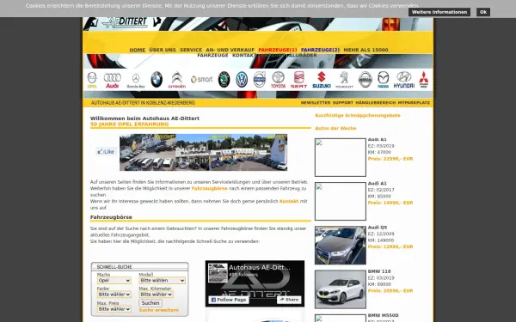Click the Volkswagen brand logo
The height and width of the screenshot is (322, 516).
pyautogui.click(x=242, y=80)
